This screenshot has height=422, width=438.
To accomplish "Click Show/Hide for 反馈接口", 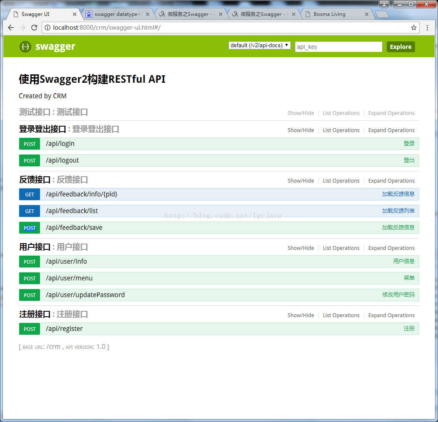I will click(301, 181).
